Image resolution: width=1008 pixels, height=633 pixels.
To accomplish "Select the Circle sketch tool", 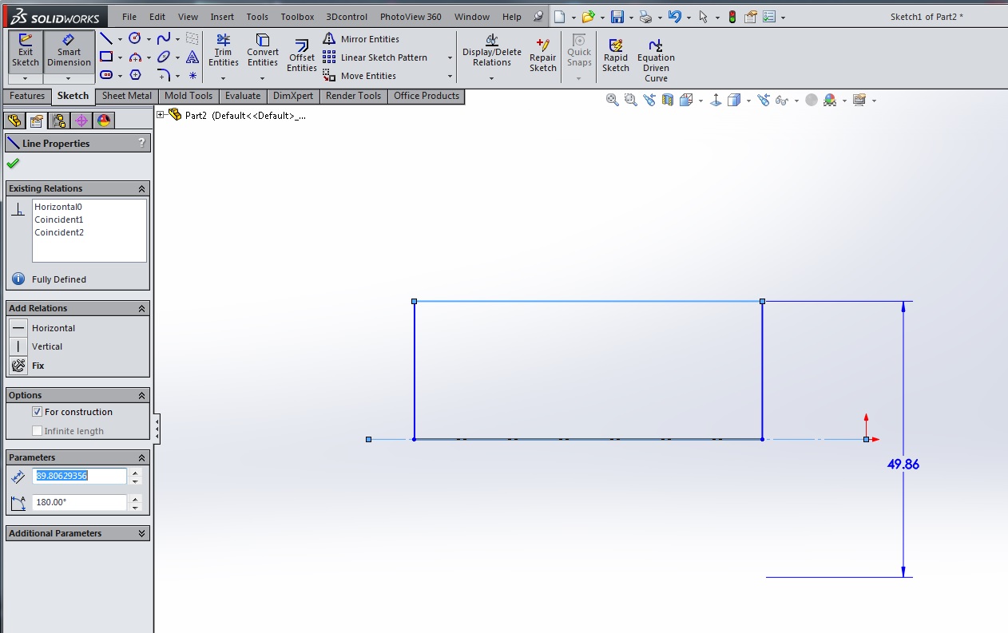I will tap(133, 38).
